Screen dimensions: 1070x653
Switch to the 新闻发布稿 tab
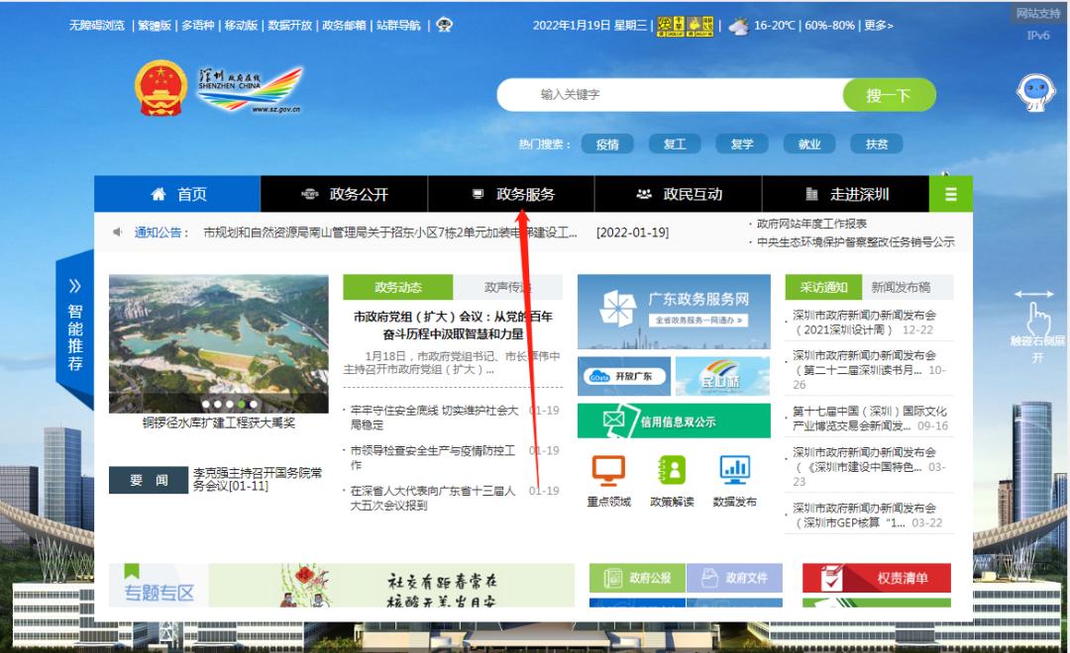click(x=901, y=288)
